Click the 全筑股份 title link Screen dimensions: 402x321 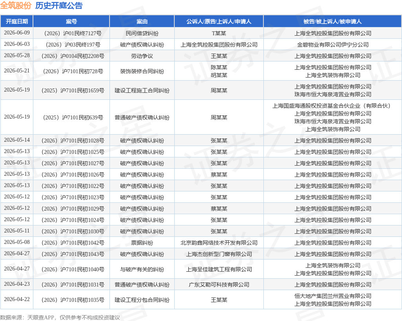coord(16,5)
